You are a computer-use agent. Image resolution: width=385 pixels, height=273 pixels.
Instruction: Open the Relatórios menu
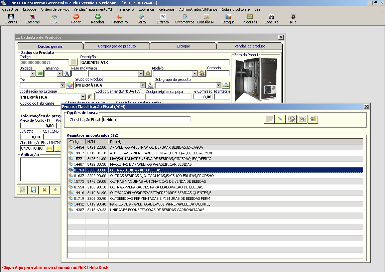[x=166, y=9]
